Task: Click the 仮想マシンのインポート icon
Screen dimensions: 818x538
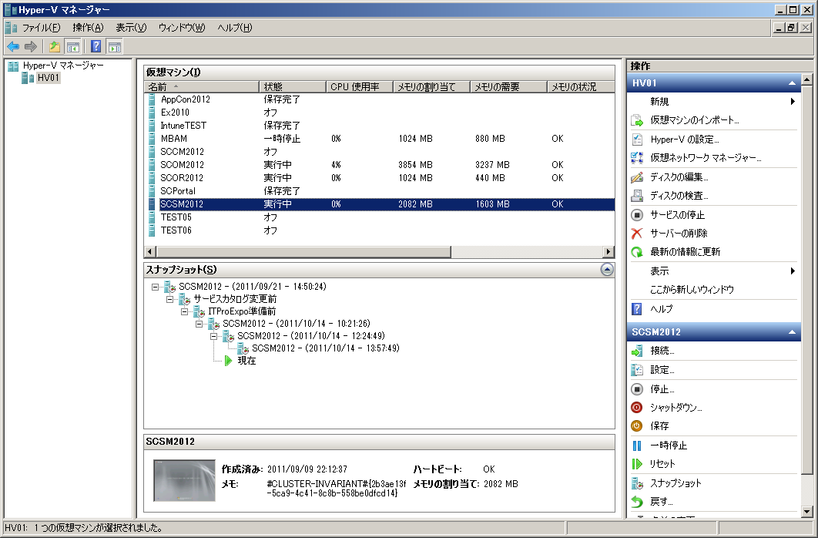Action: click(x=637, y=120)
